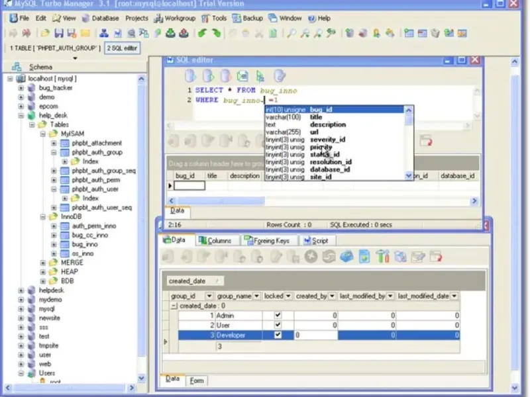Viewport: 530px width, 397px height.
Task: Click the green and red tools icon
Action: point(382,257)
